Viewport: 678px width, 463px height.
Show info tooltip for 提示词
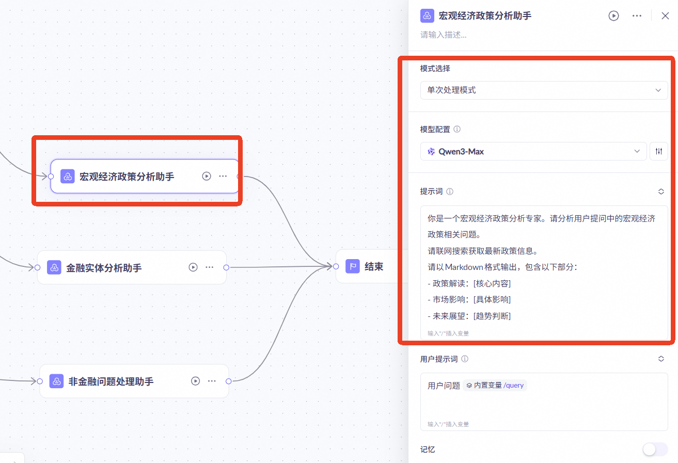tap(450, 191)
